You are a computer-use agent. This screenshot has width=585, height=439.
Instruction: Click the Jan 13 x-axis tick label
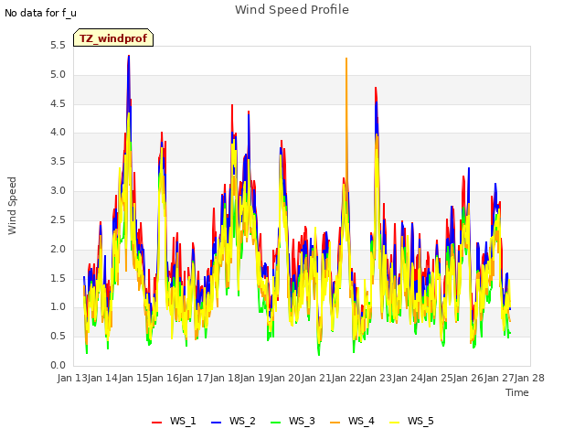click(72, 378)
